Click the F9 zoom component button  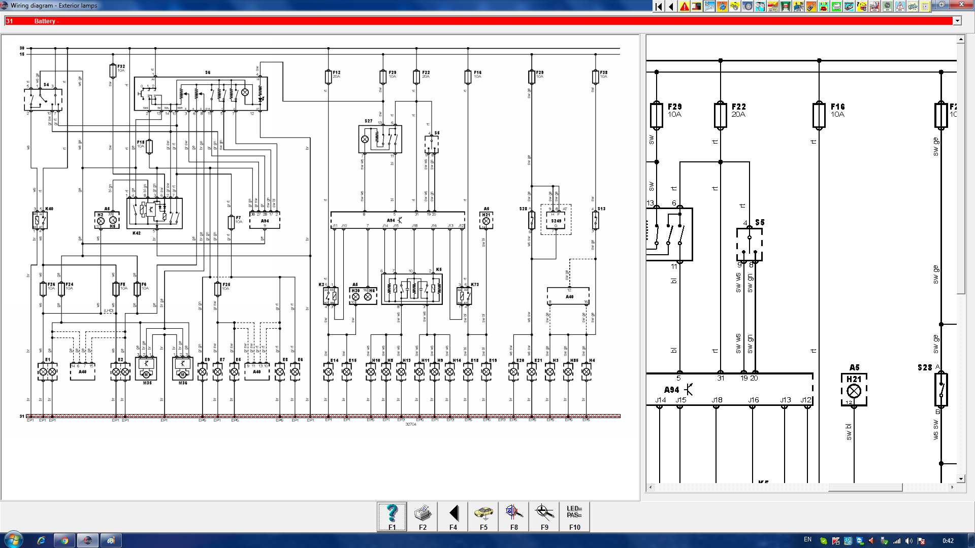pos(544,517)
